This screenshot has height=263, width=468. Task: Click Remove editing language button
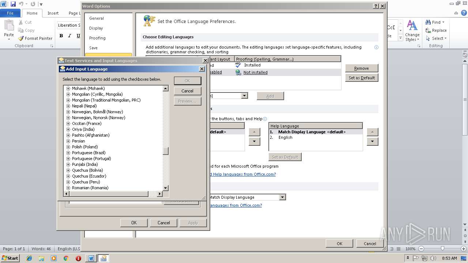pyautogui.click(x=362, y=68)
